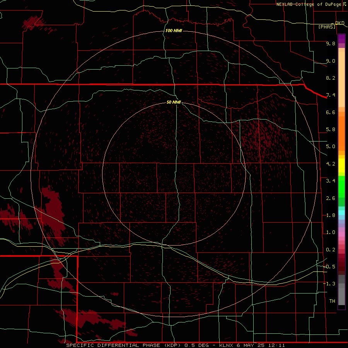Click the yellow segment of the color bar

(341, 165)
